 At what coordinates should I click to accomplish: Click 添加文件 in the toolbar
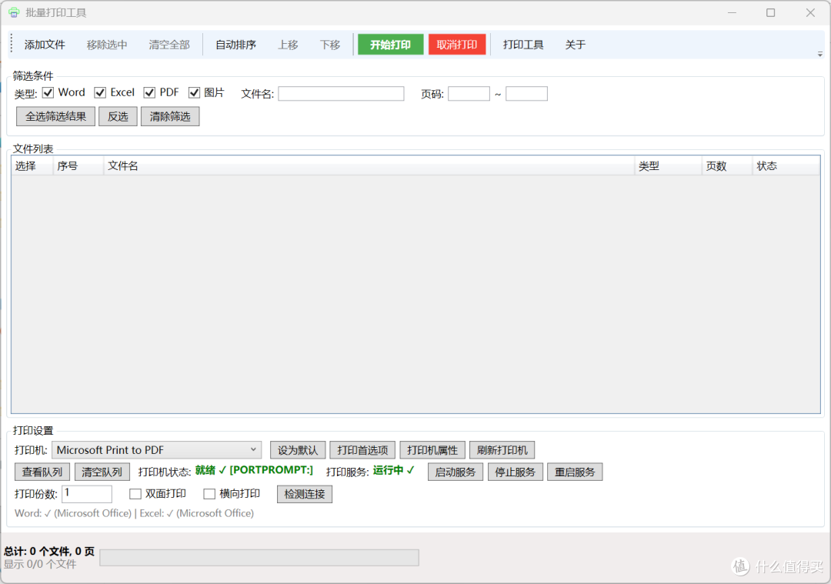[x=45, y=45]
